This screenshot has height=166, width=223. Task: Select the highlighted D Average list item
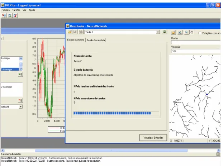point(10,69)
